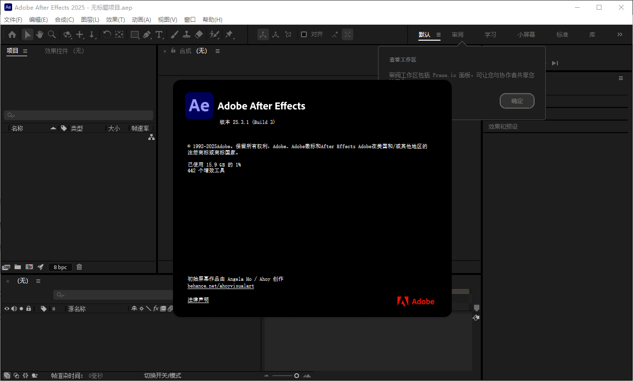This screenshot has width=633, height=381.
Task: Open the 8 bpc color depth setting
Action: pos(60,267)
